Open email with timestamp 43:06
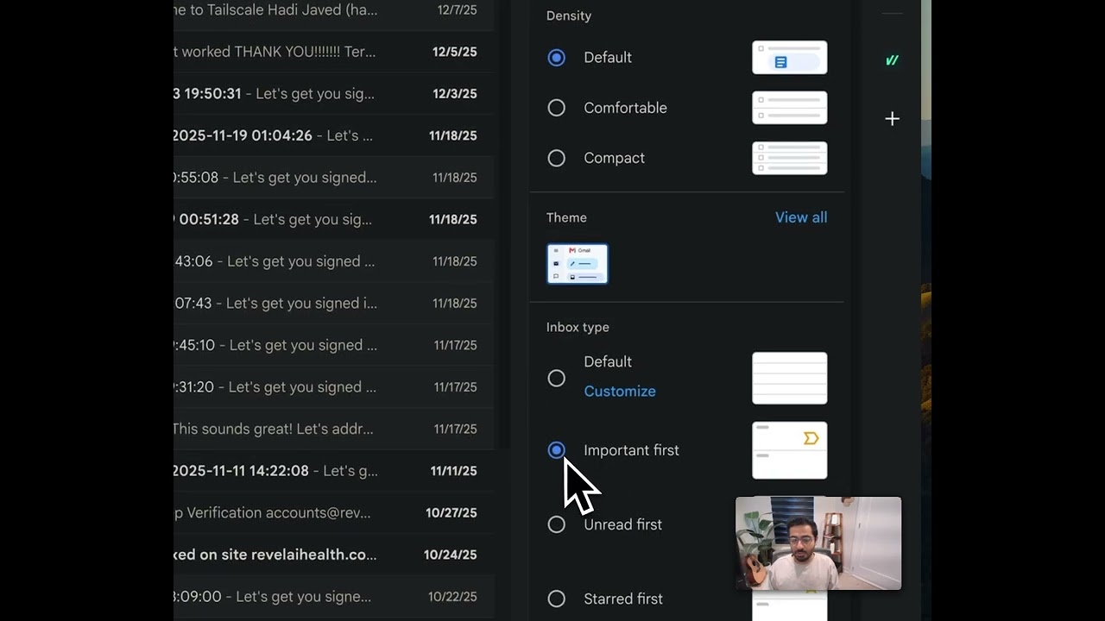The height and width of the screenshot is (621, 1105). (334, 261)
